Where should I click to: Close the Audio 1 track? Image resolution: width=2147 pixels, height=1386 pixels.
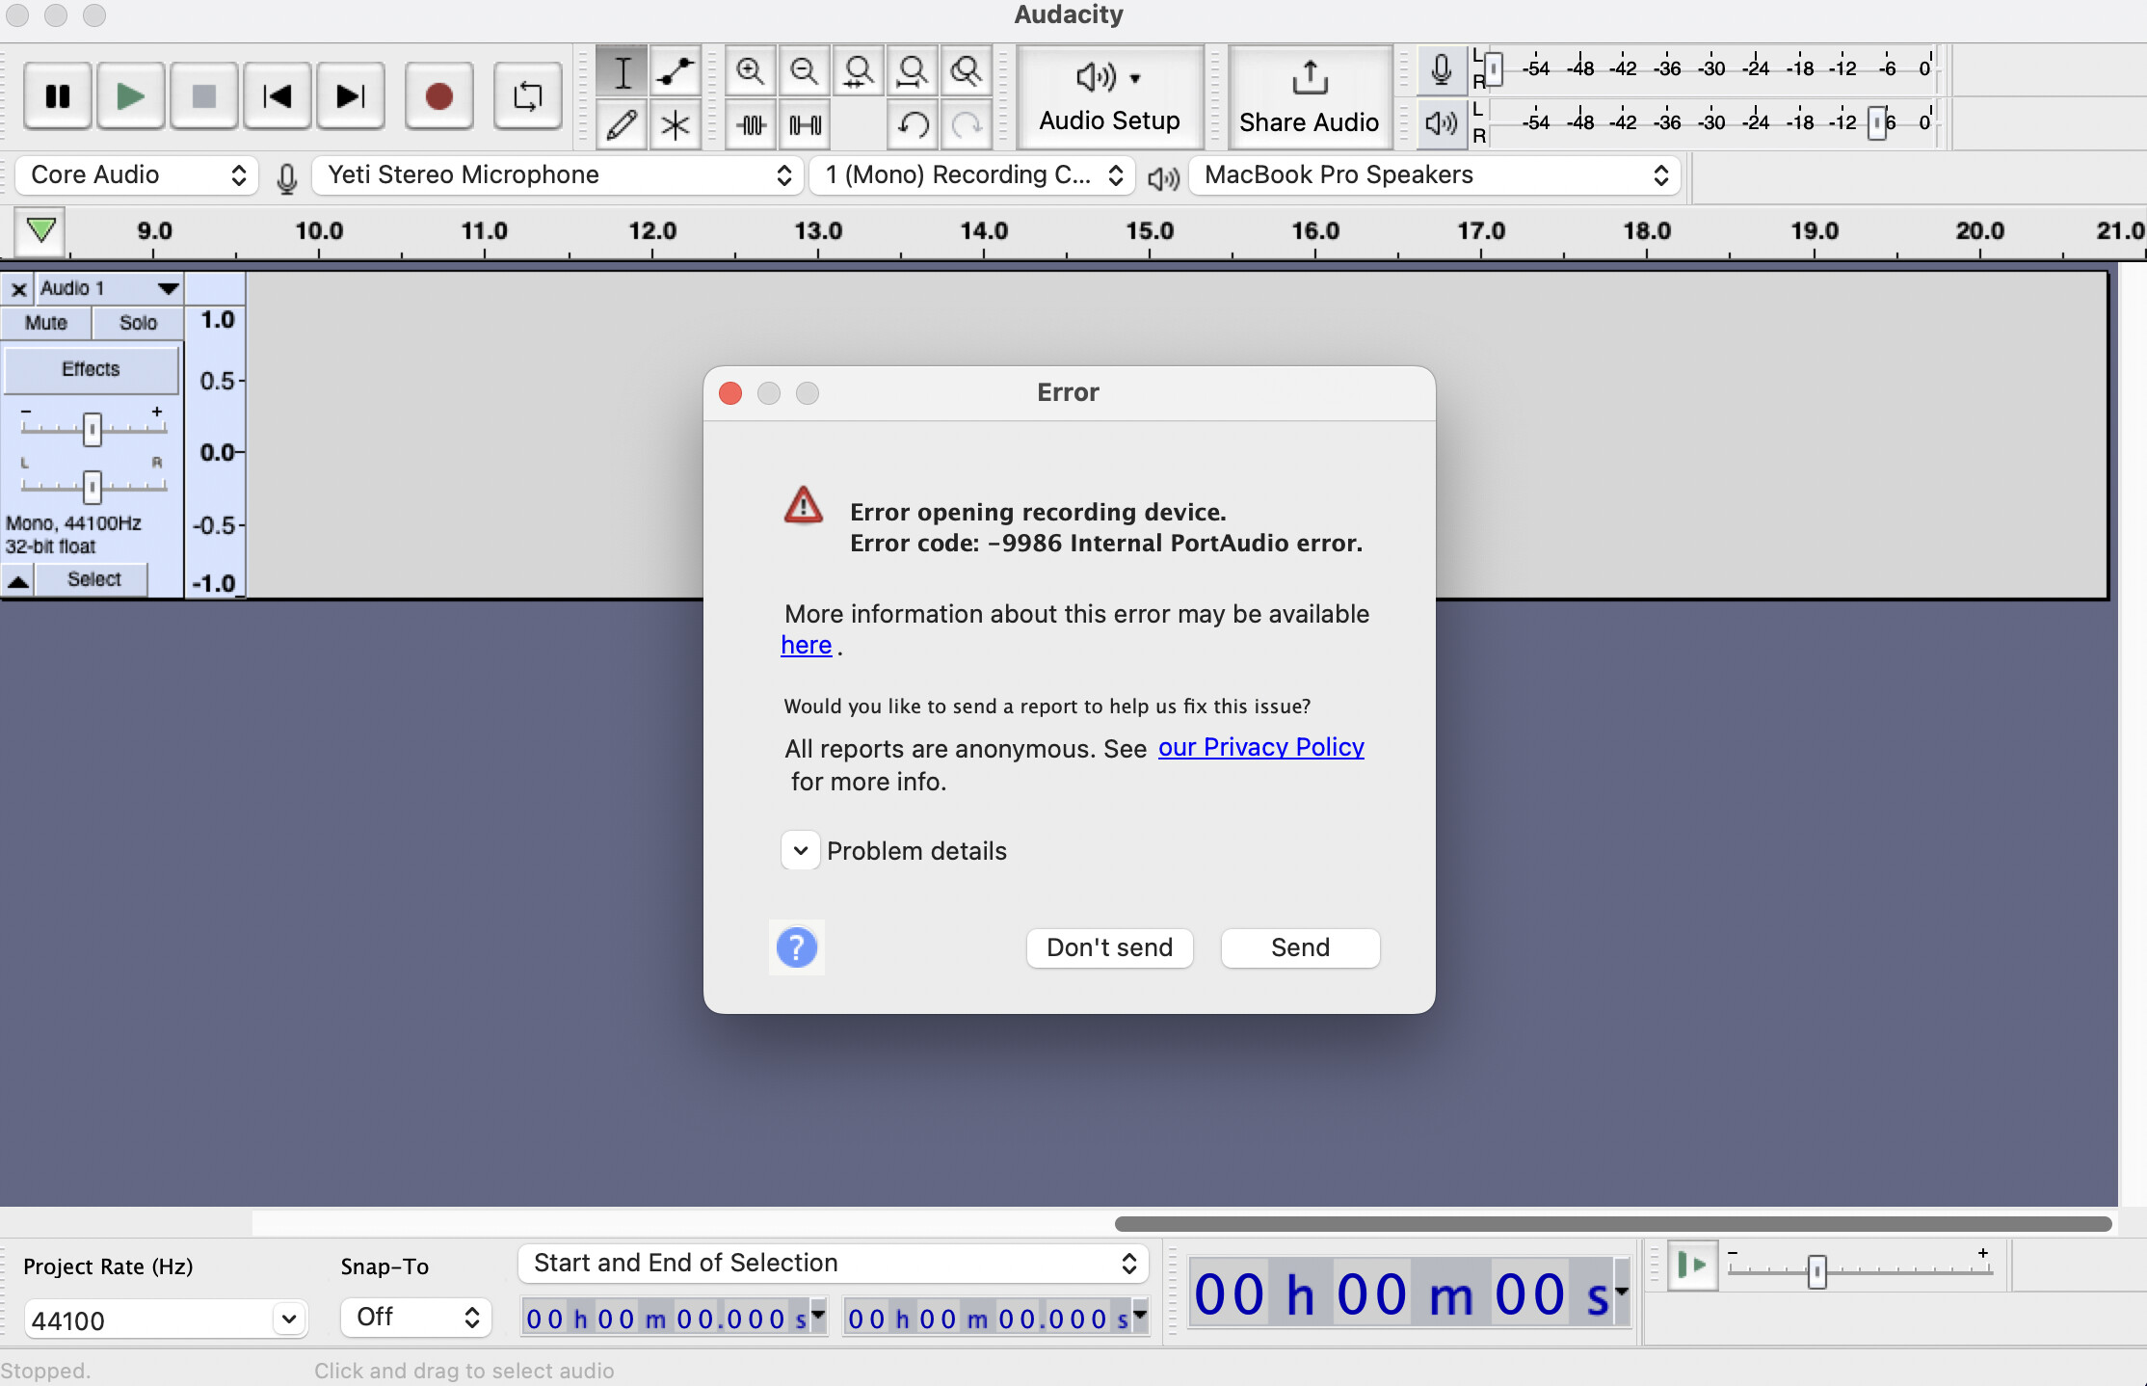click(x=18, y=288)
